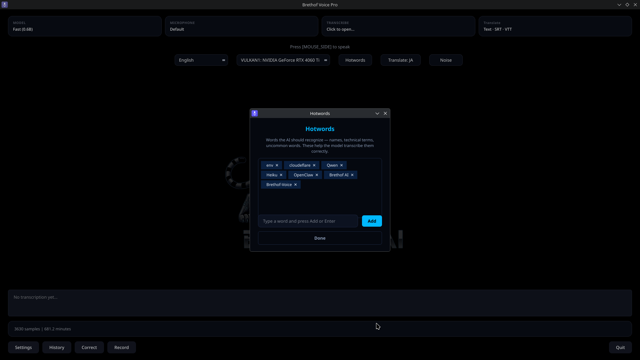Maximize the Brethof Voice Pro window
The width and height of the screenshot is (640, 360).
(627, 5)
